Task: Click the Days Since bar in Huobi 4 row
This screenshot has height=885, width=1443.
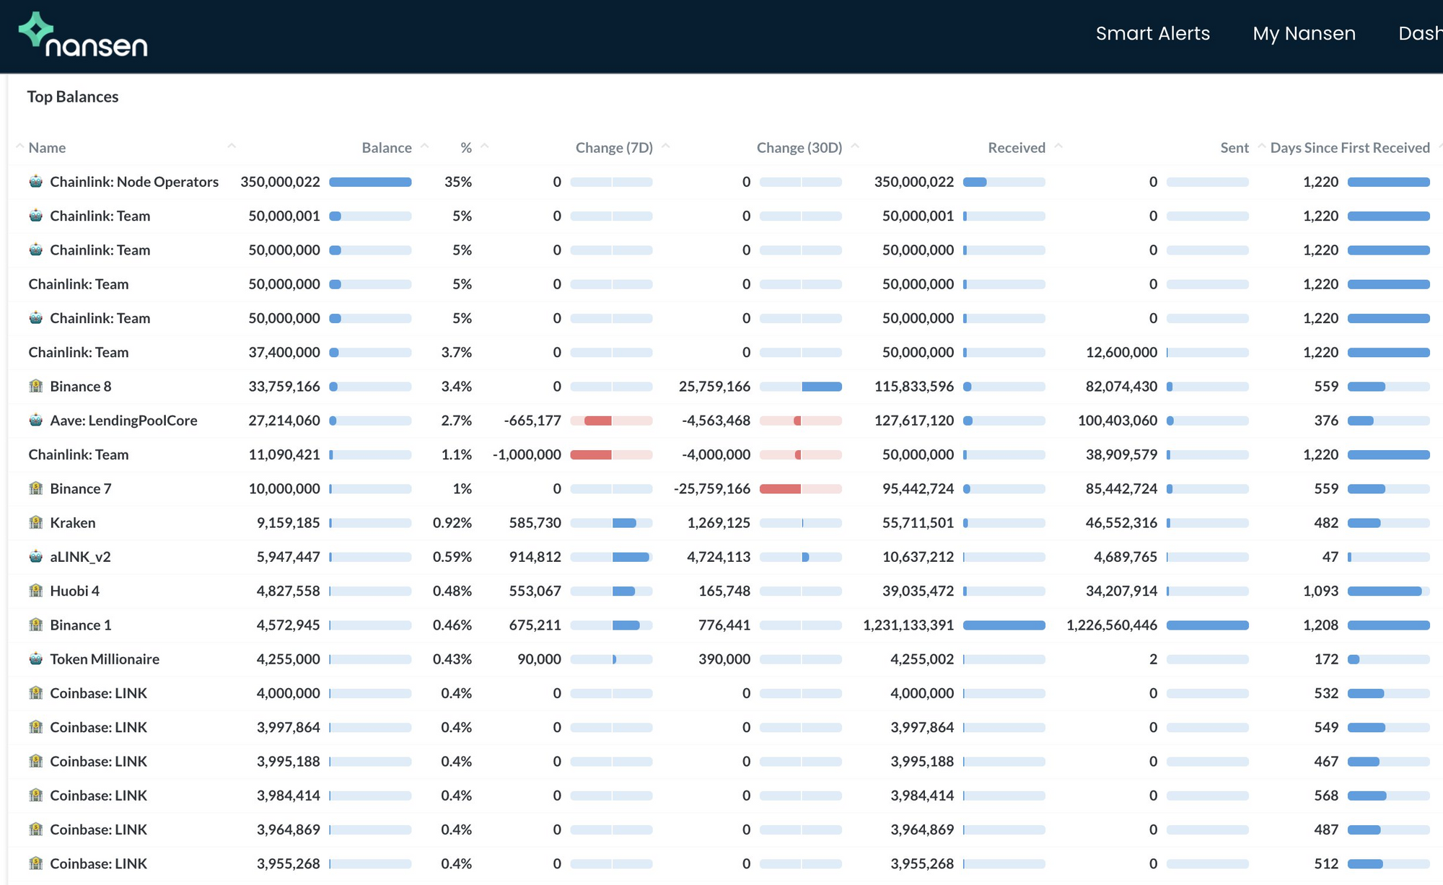Action: pos(1389,591)
